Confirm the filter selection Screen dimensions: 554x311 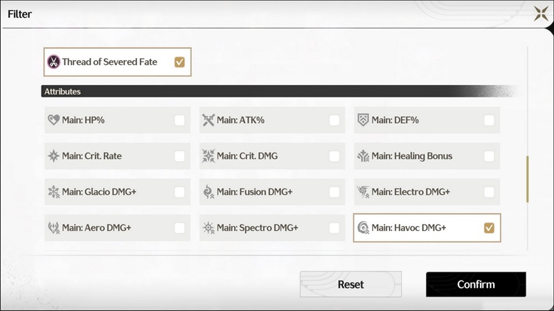tap(476, 284)
